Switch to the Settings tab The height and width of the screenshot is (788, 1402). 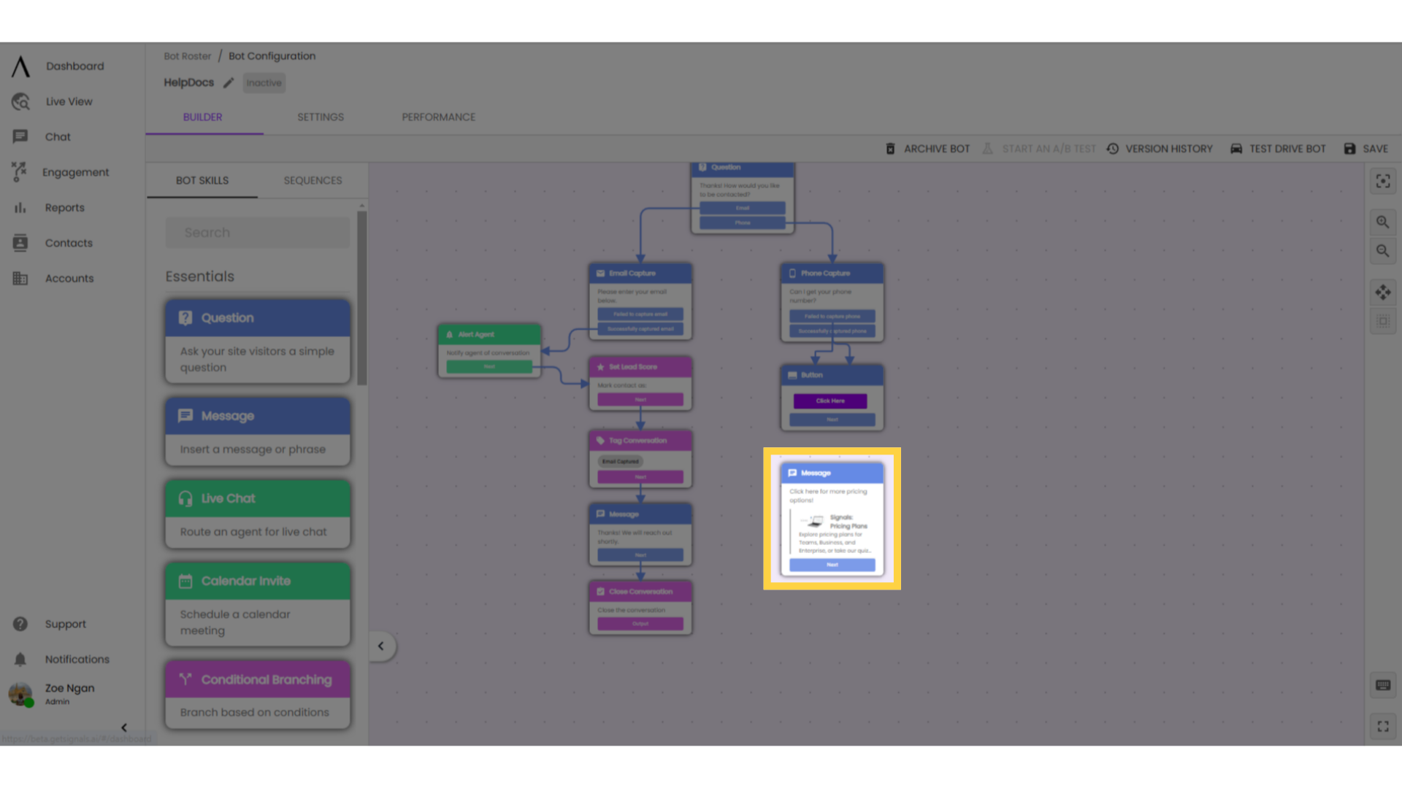321,117
